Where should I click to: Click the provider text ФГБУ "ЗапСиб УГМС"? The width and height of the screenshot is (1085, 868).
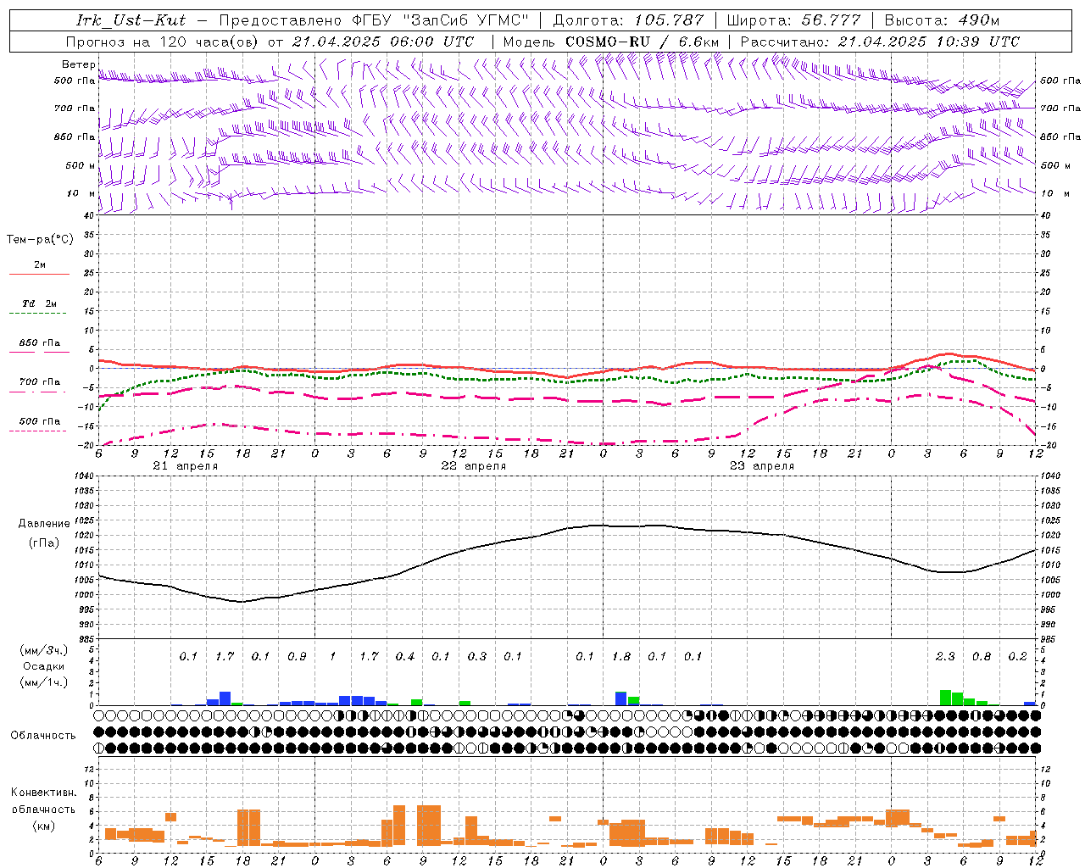[x=440, y=20]
